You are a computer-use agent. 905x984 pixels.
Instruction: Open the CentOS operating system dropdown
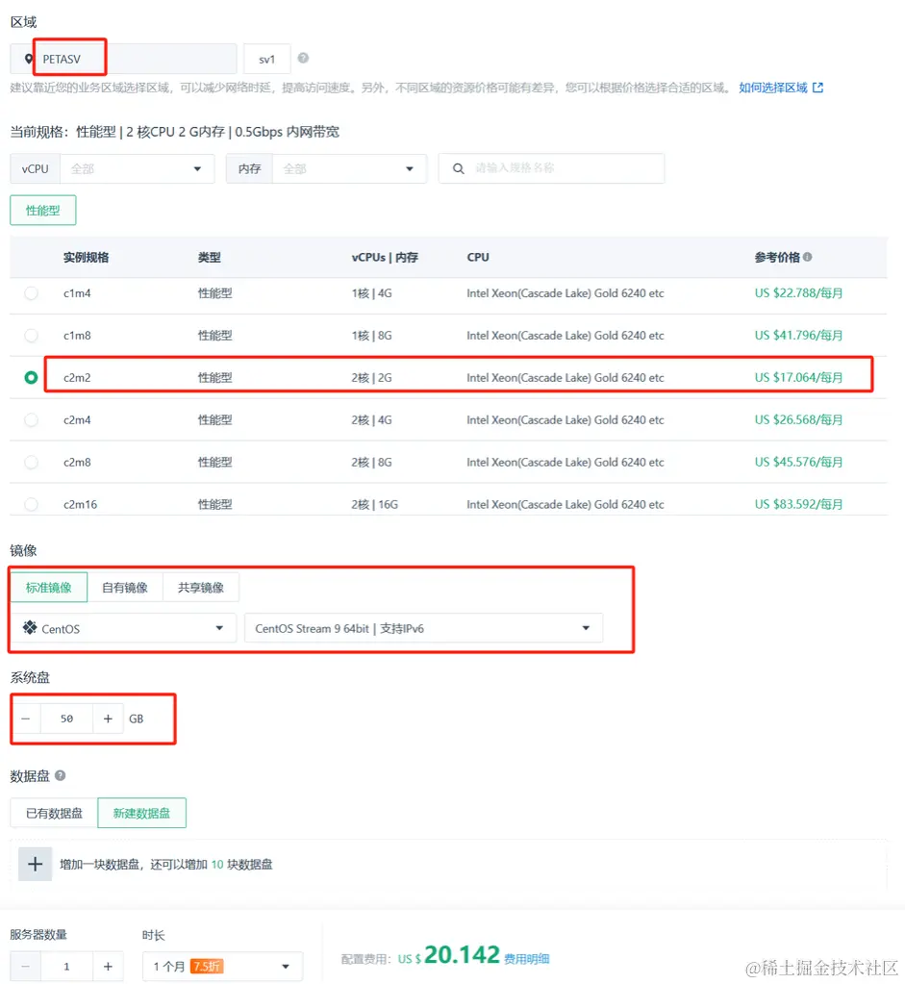coord(124,628)
